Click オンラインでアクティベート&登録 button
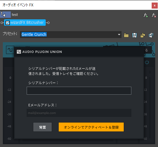 tap(91, 127)
